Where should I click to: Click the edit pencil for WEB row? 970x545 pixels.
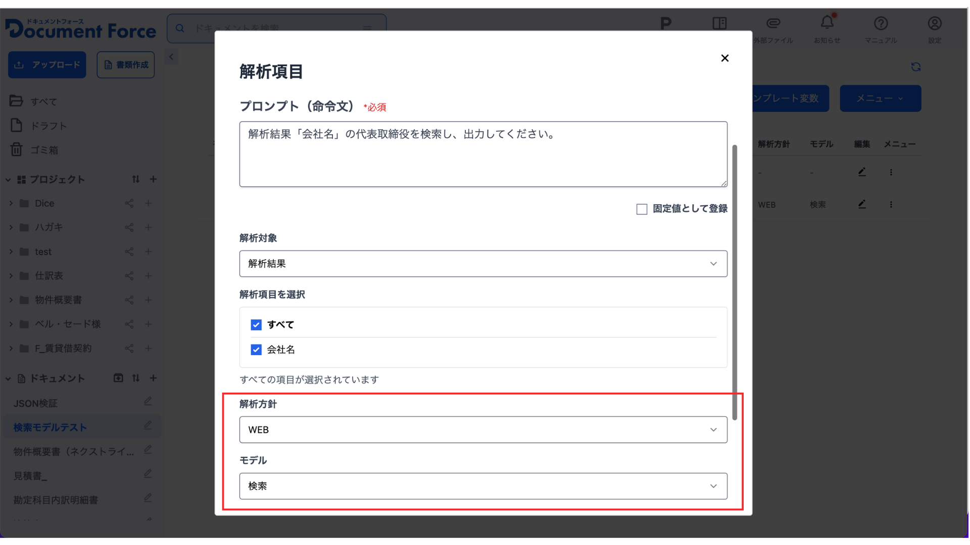863,204
